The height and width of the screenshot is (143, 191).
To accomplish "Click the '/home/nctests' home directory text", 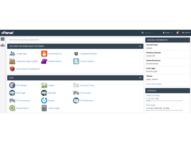I will coord(152,64).
